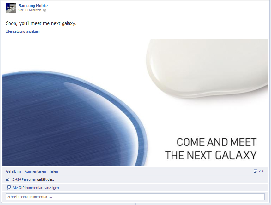Click the 'THE NEXT GALAXY' headline text
Image resolution: width=271 pixels, height=205 pixels.
tap(211, 155)
